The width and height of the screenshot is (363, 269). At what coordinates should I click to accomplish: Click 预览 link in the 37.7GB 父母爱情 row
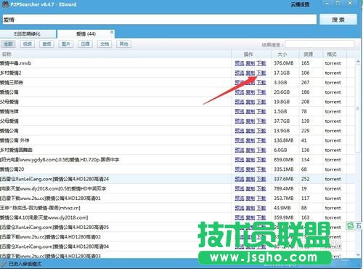click(x=240, y=121)
